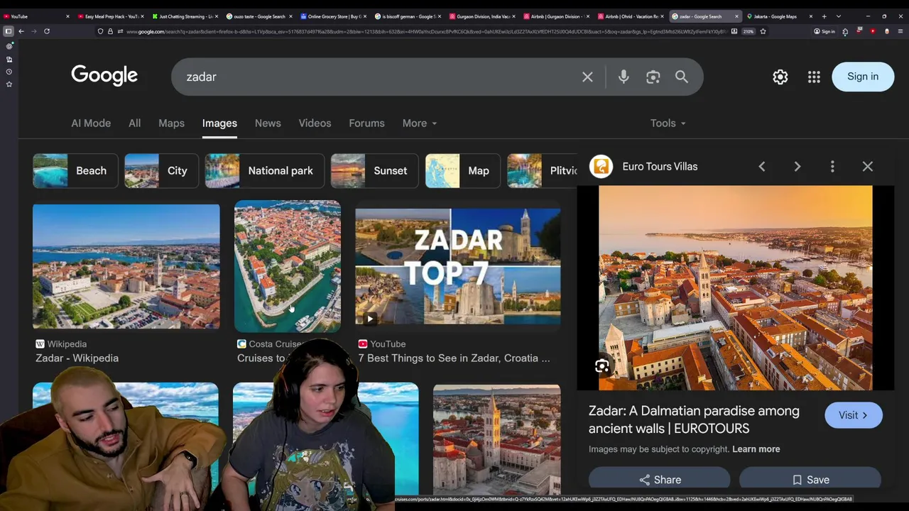Screen dimensions: 909x511
Task: Switch to the Forums results tab
Action: pos(366,123)
